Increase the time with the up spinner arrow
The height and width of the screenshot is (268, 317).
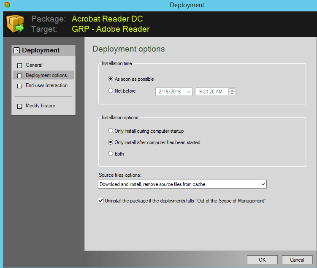tap(232, 90)
